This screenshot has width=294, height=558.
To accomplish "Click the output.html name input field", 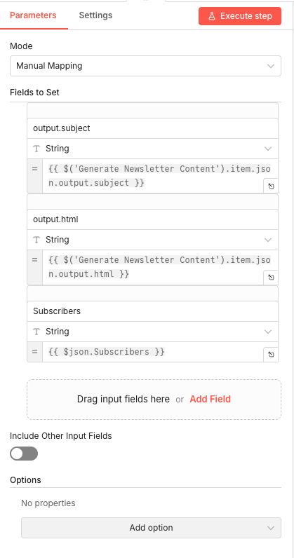I will [152, 219].
